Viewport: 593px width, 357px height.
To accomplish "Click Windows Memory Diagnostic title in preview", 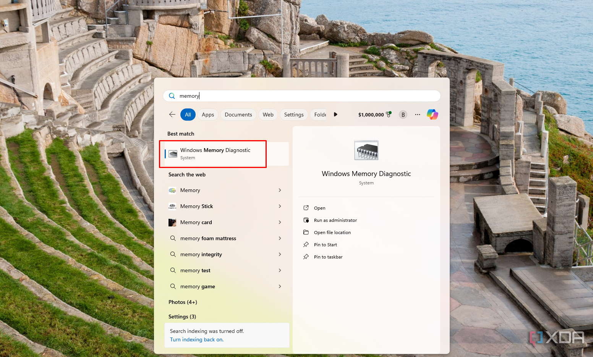I will pyautogui.click(x=366, y=174).
